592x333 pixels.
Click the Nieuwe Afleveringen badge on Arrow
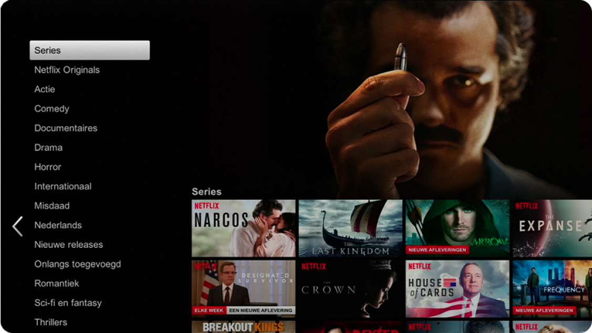coord(437,250)
